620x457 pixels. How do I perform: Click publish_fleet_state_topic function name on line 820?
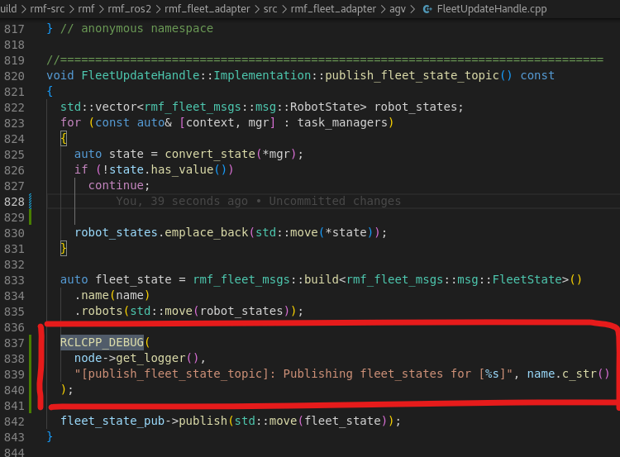pos(412,75)
